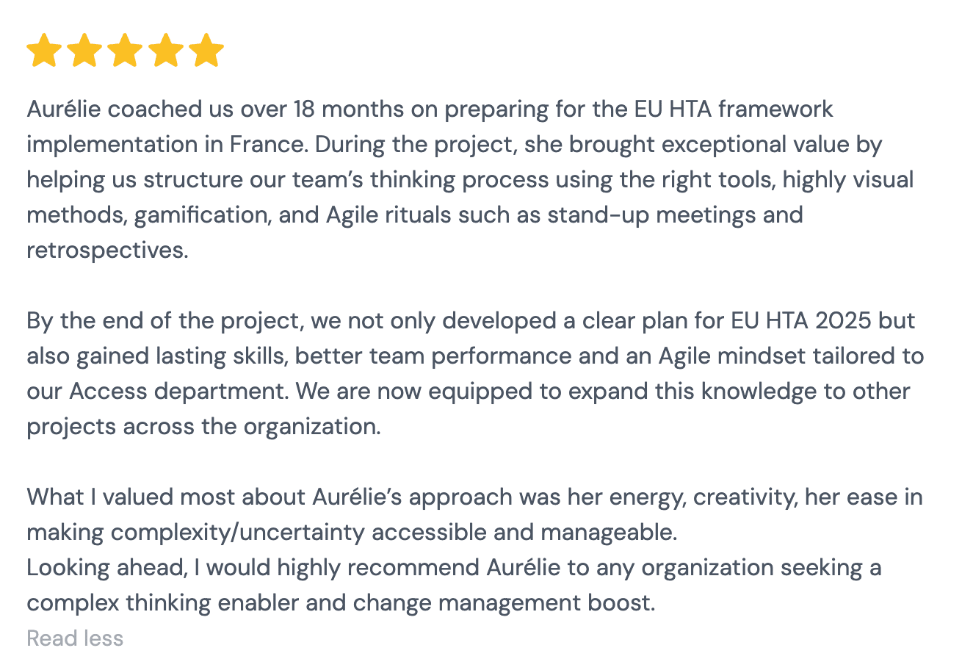Click the fourth yellow rating star
This screenshot has width=962, height=670.
point(166,51)
